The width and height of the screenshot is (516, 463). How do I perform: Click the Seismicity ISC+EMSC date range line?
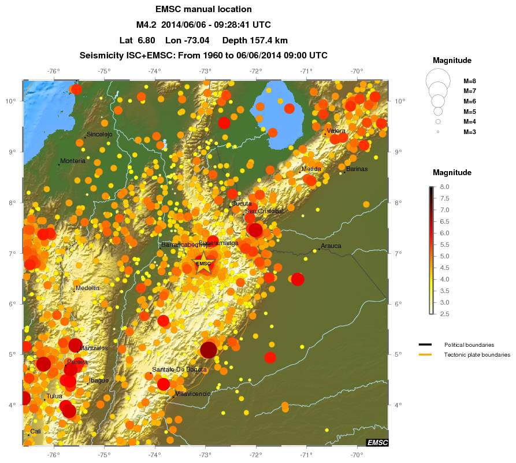coord(203,55)
